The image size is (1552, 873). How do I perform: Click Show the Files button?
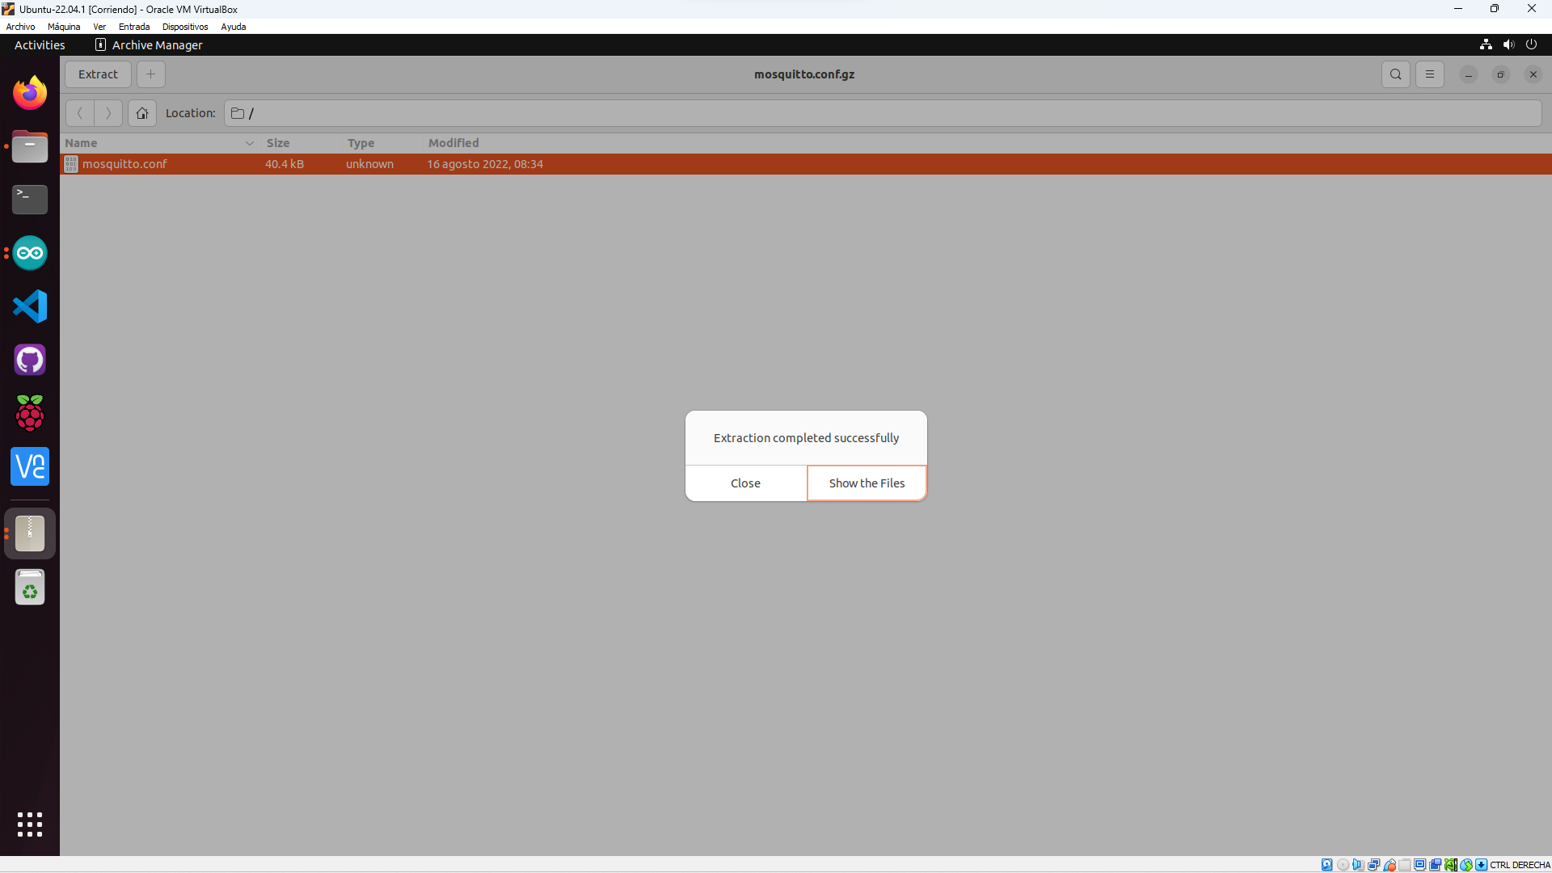point(867,483)
